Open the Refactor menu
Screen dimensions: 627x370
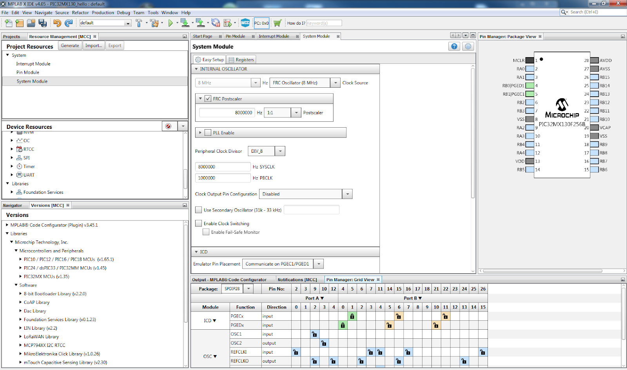pos(80,13)
